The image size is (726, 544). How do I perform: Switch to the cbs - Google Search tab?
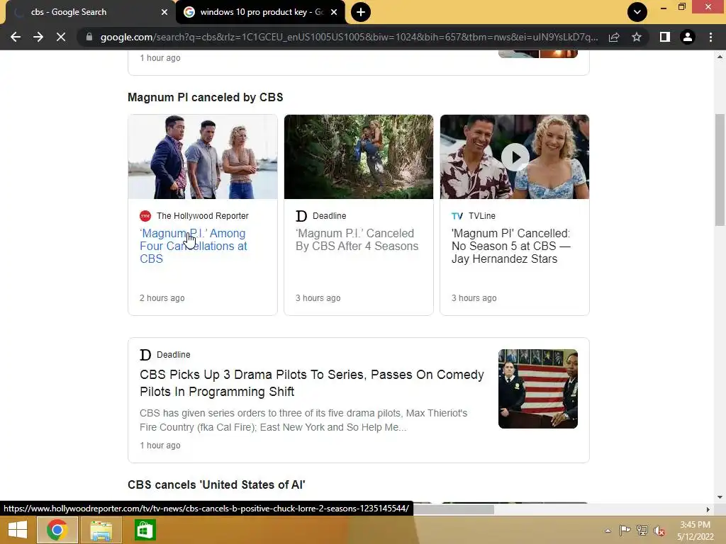pyautogui.click(x=88, y=12)
